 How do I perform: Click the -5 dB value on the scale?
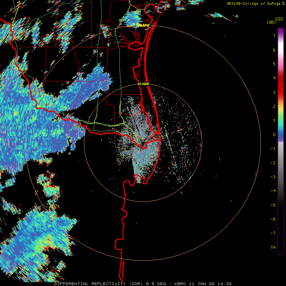273,205
